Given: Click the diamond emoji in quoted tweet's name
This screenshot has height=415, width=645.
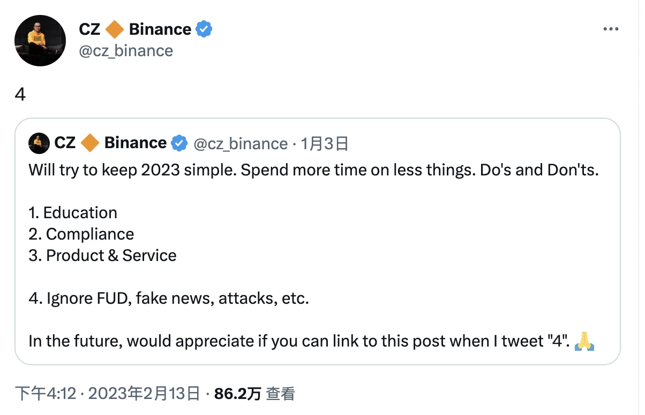Looking at the screenshot, I should pyautogui.click(x=91, y=143).
